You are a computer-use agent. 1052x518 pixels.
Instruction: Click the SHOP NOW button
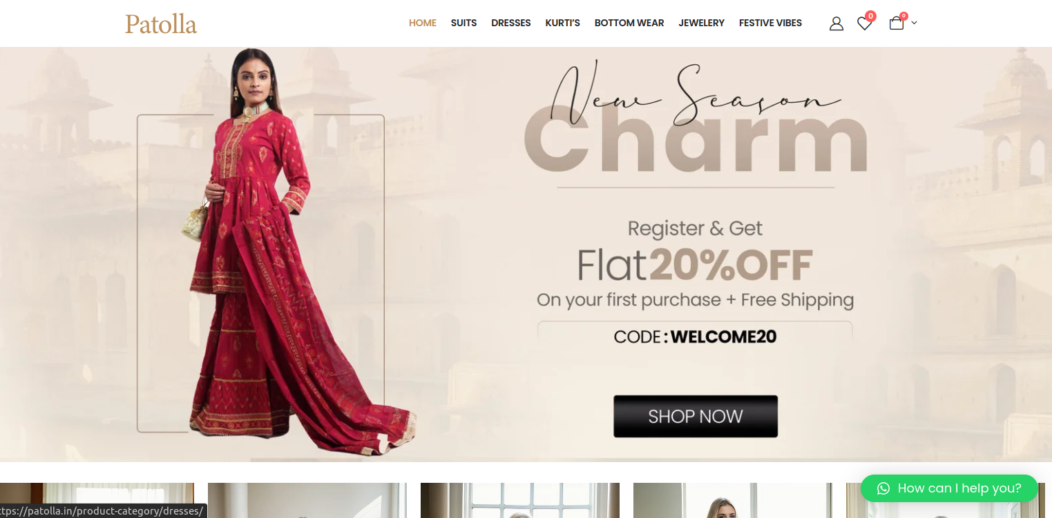(x=696, y=416)
